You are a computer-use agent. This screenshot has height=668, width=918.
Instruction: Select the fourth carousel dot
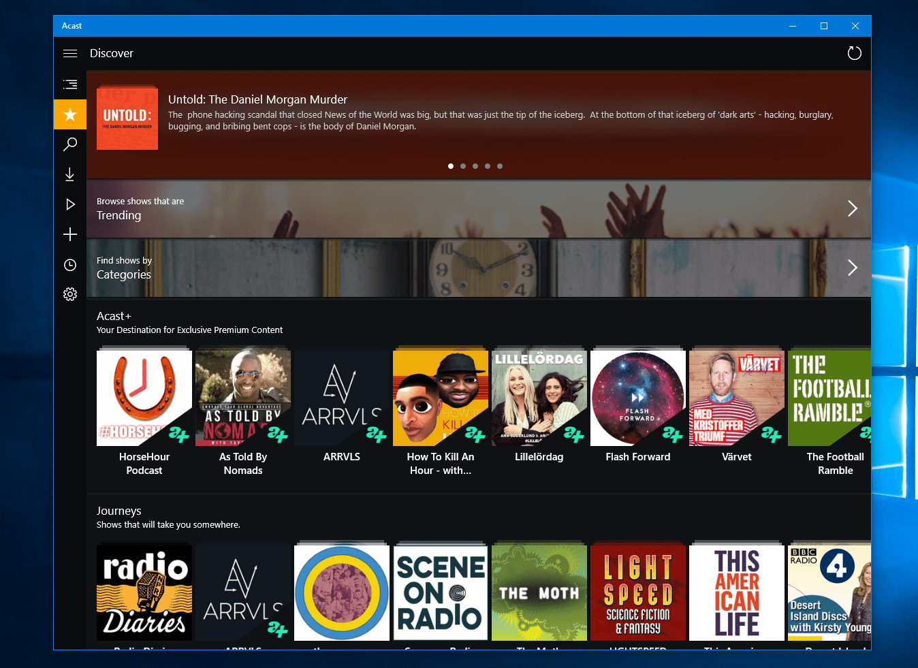[488, 166]
